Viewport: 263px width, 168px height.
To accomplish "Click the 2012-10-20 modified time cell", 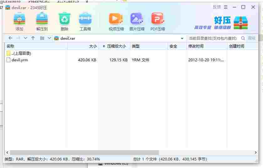I will [206, 60].
